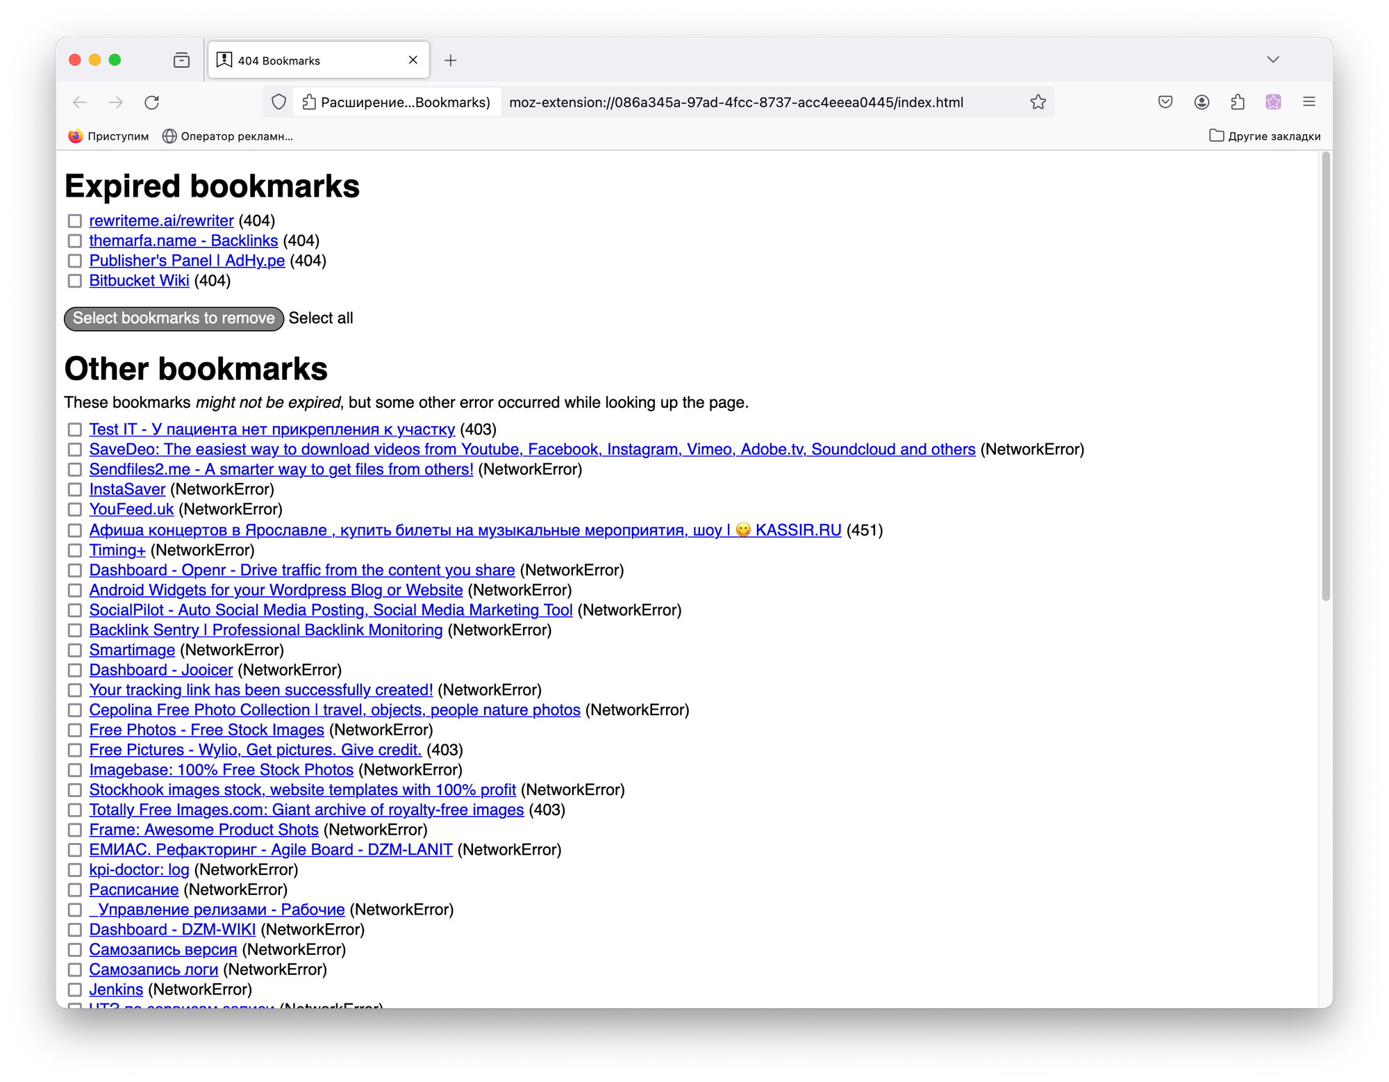Click the tracking protection shield icon
1389x1082 pixels.
(x=278, y=102)
